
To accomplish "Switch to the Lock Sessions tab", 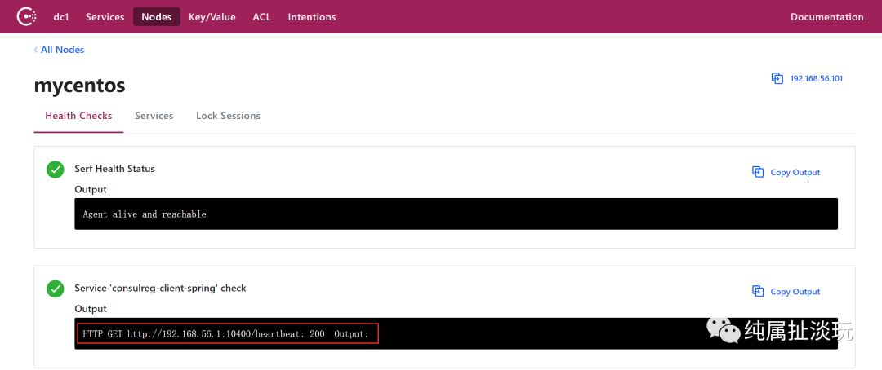I will (229, 116).
